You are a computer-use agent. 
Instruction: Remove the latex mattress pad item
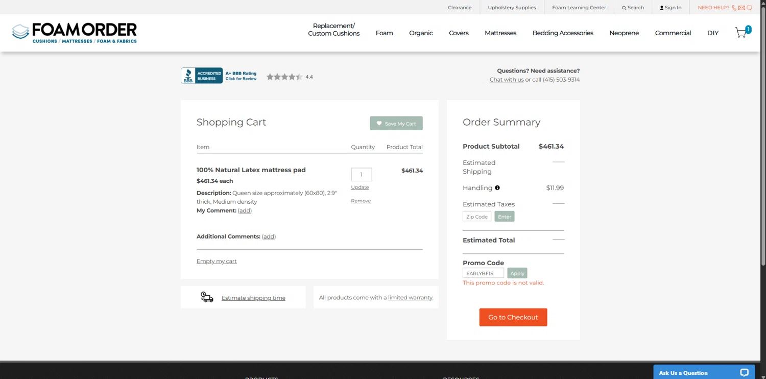361,201
